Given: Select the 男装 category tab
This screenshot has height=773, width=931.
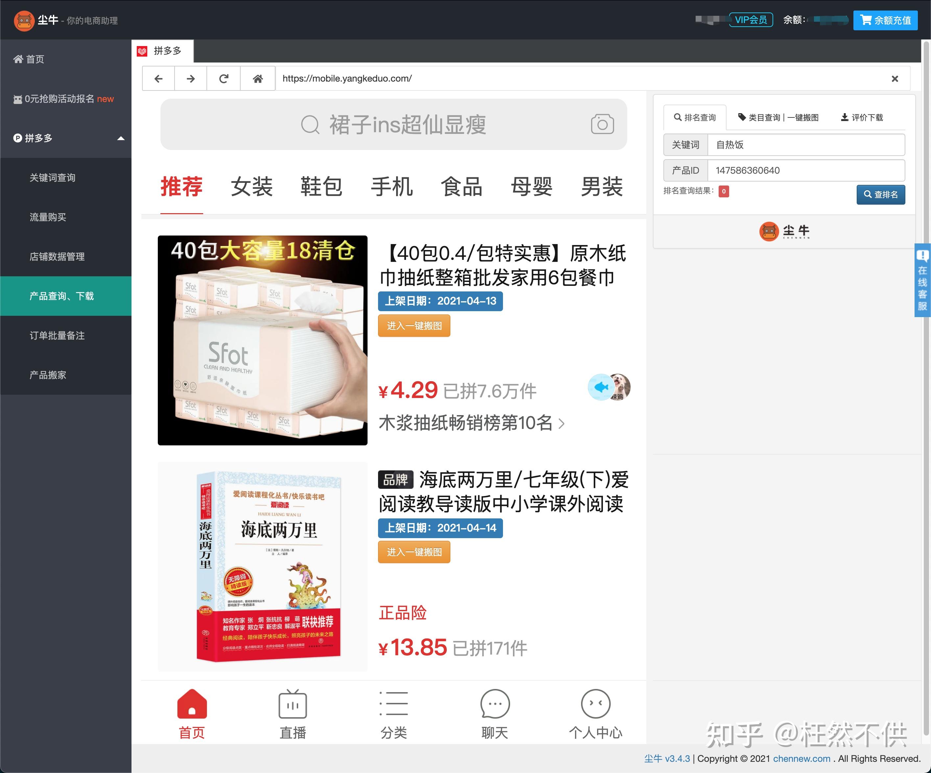Looking at the screenshot, I should point(602,187).
